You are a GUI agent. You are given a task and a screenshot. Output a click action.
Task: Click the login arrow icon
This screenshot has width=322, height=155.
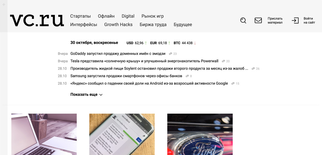click(x=295, y=21)
